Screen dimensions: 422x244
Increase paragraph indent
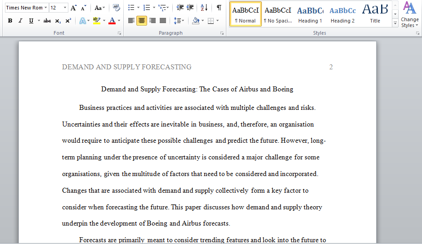(190, 8)
